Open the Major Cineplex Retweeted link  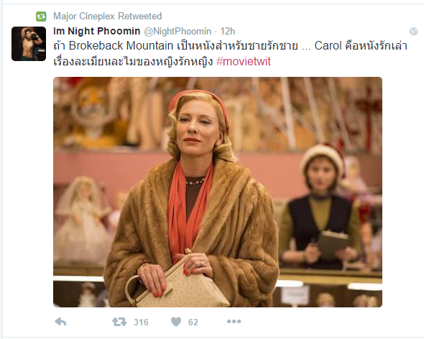click(107, 17)
